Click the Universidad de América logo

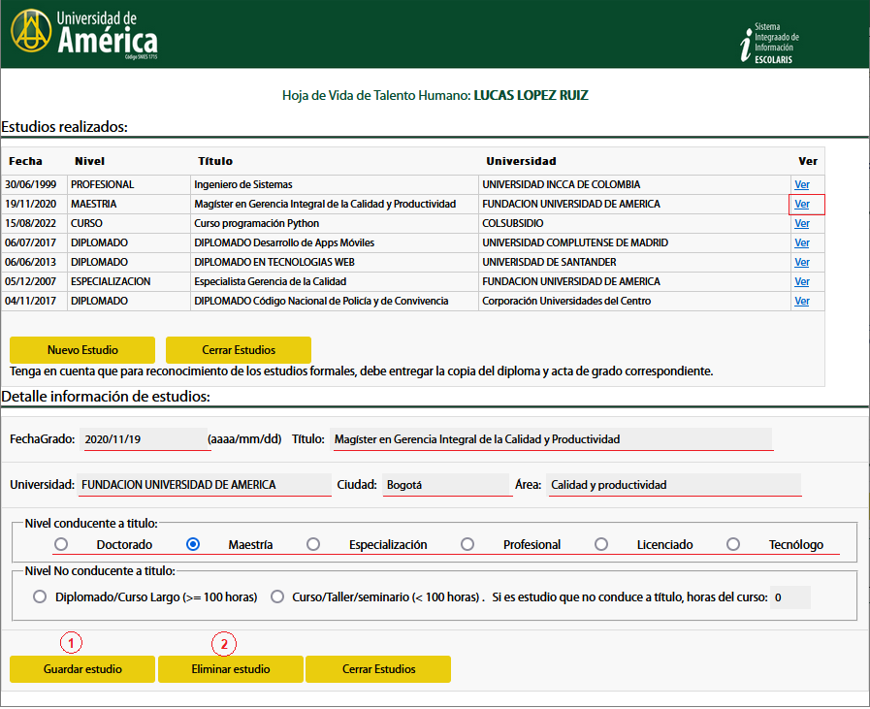pyautogui.click(x=84, y=34)
